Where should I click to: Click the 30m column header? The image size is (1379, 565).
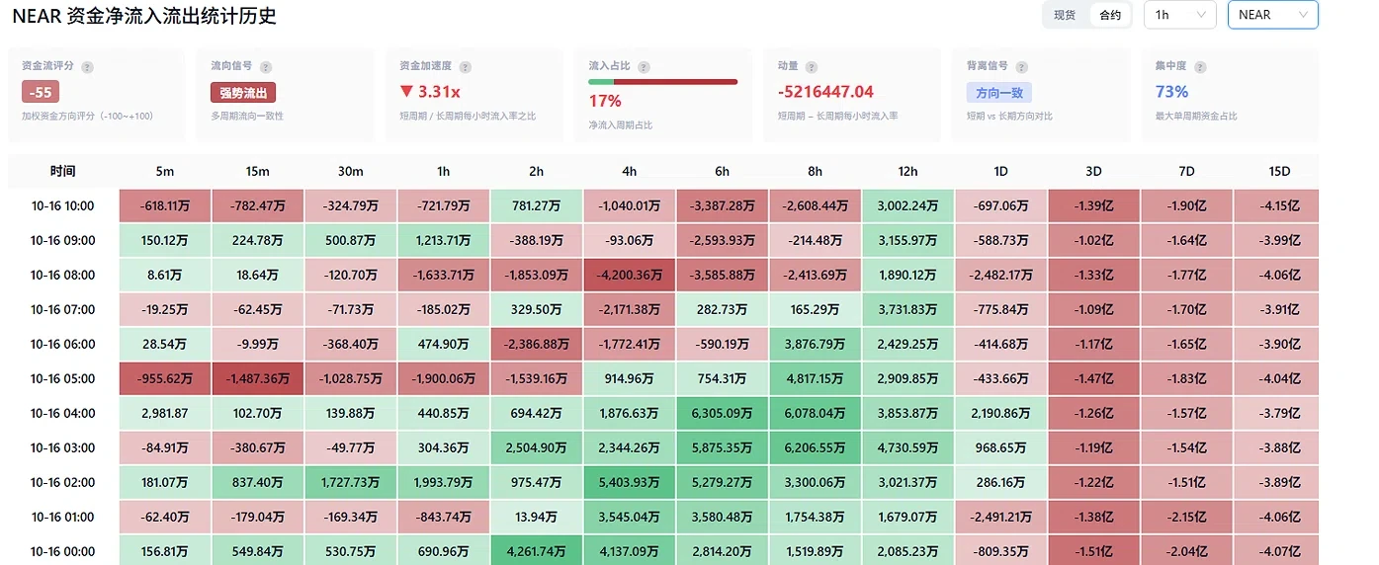pyautogui.click(x=350, y=171)
